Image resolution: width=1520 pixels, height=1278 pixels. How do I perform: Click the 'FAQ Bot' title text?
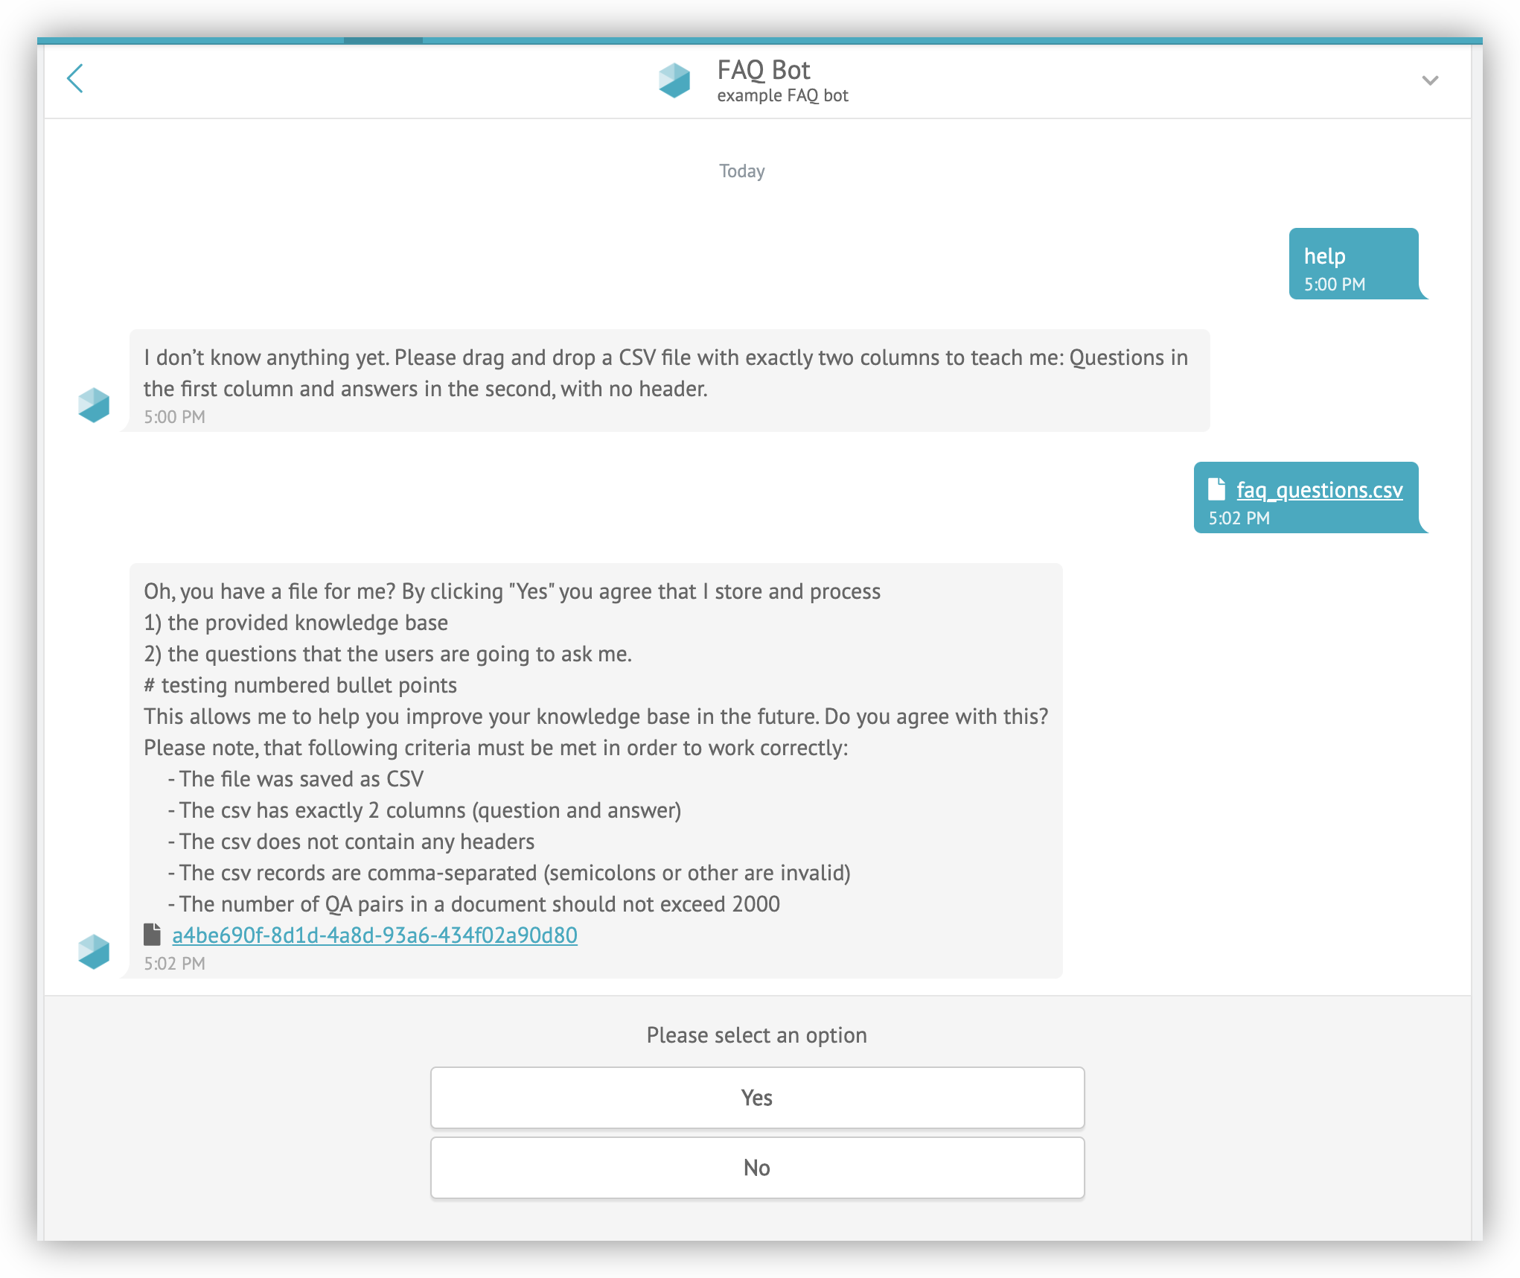(763, 70)
